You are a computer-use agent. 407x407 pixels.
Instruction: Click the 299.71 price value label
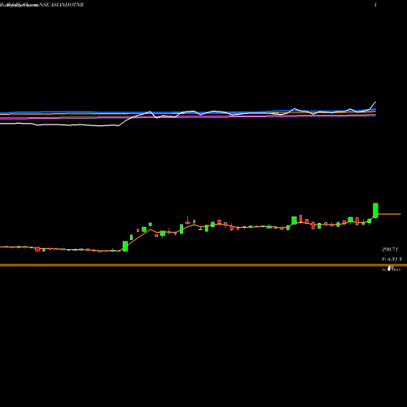click(x=390, y=249)
